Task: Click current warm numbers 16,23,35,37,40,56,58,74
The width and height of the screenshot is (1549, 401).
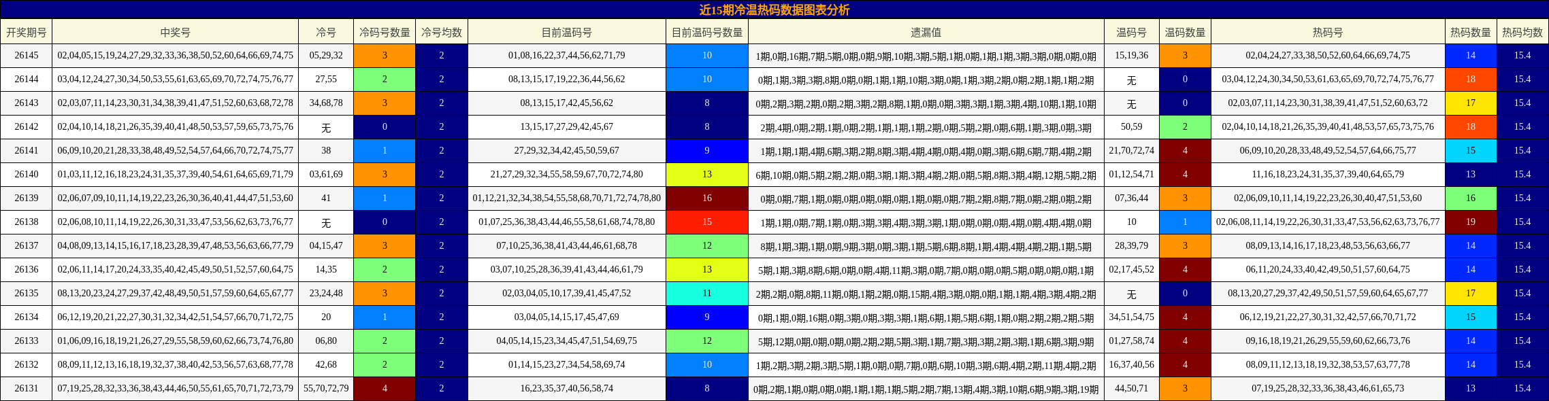Action: 567,389
